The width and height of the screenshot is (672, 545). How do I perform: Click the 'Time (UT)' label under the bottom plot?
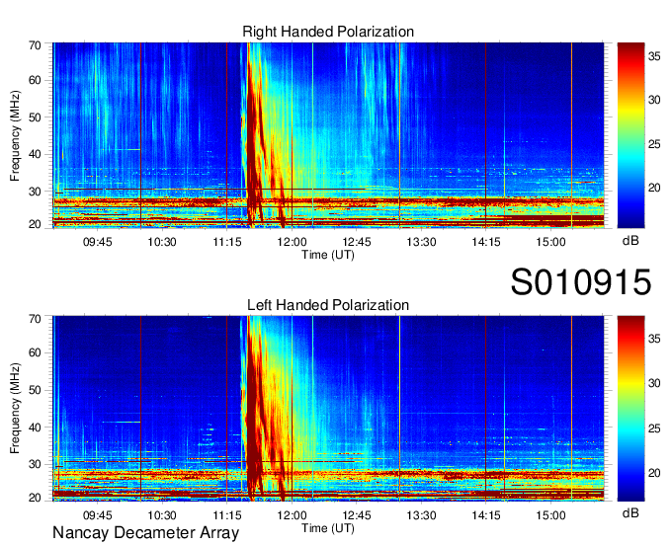point(328,528)
